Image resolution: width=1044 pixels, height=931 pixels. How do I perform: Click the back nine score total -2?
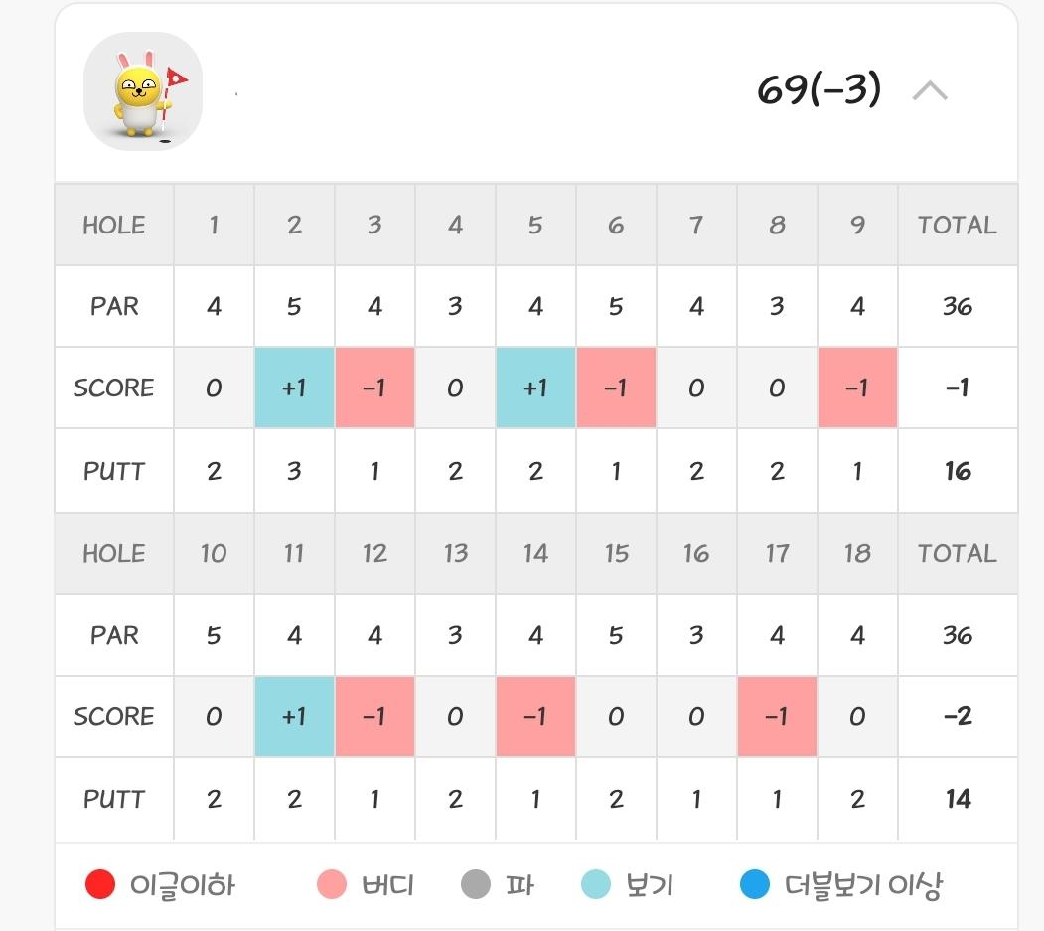(x=957, y=716)
